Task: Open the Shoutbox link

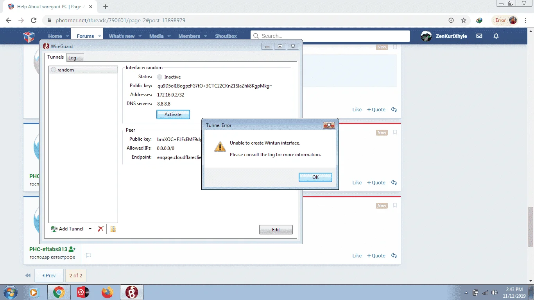Action: pyautogui.click(x=226, y=36)
